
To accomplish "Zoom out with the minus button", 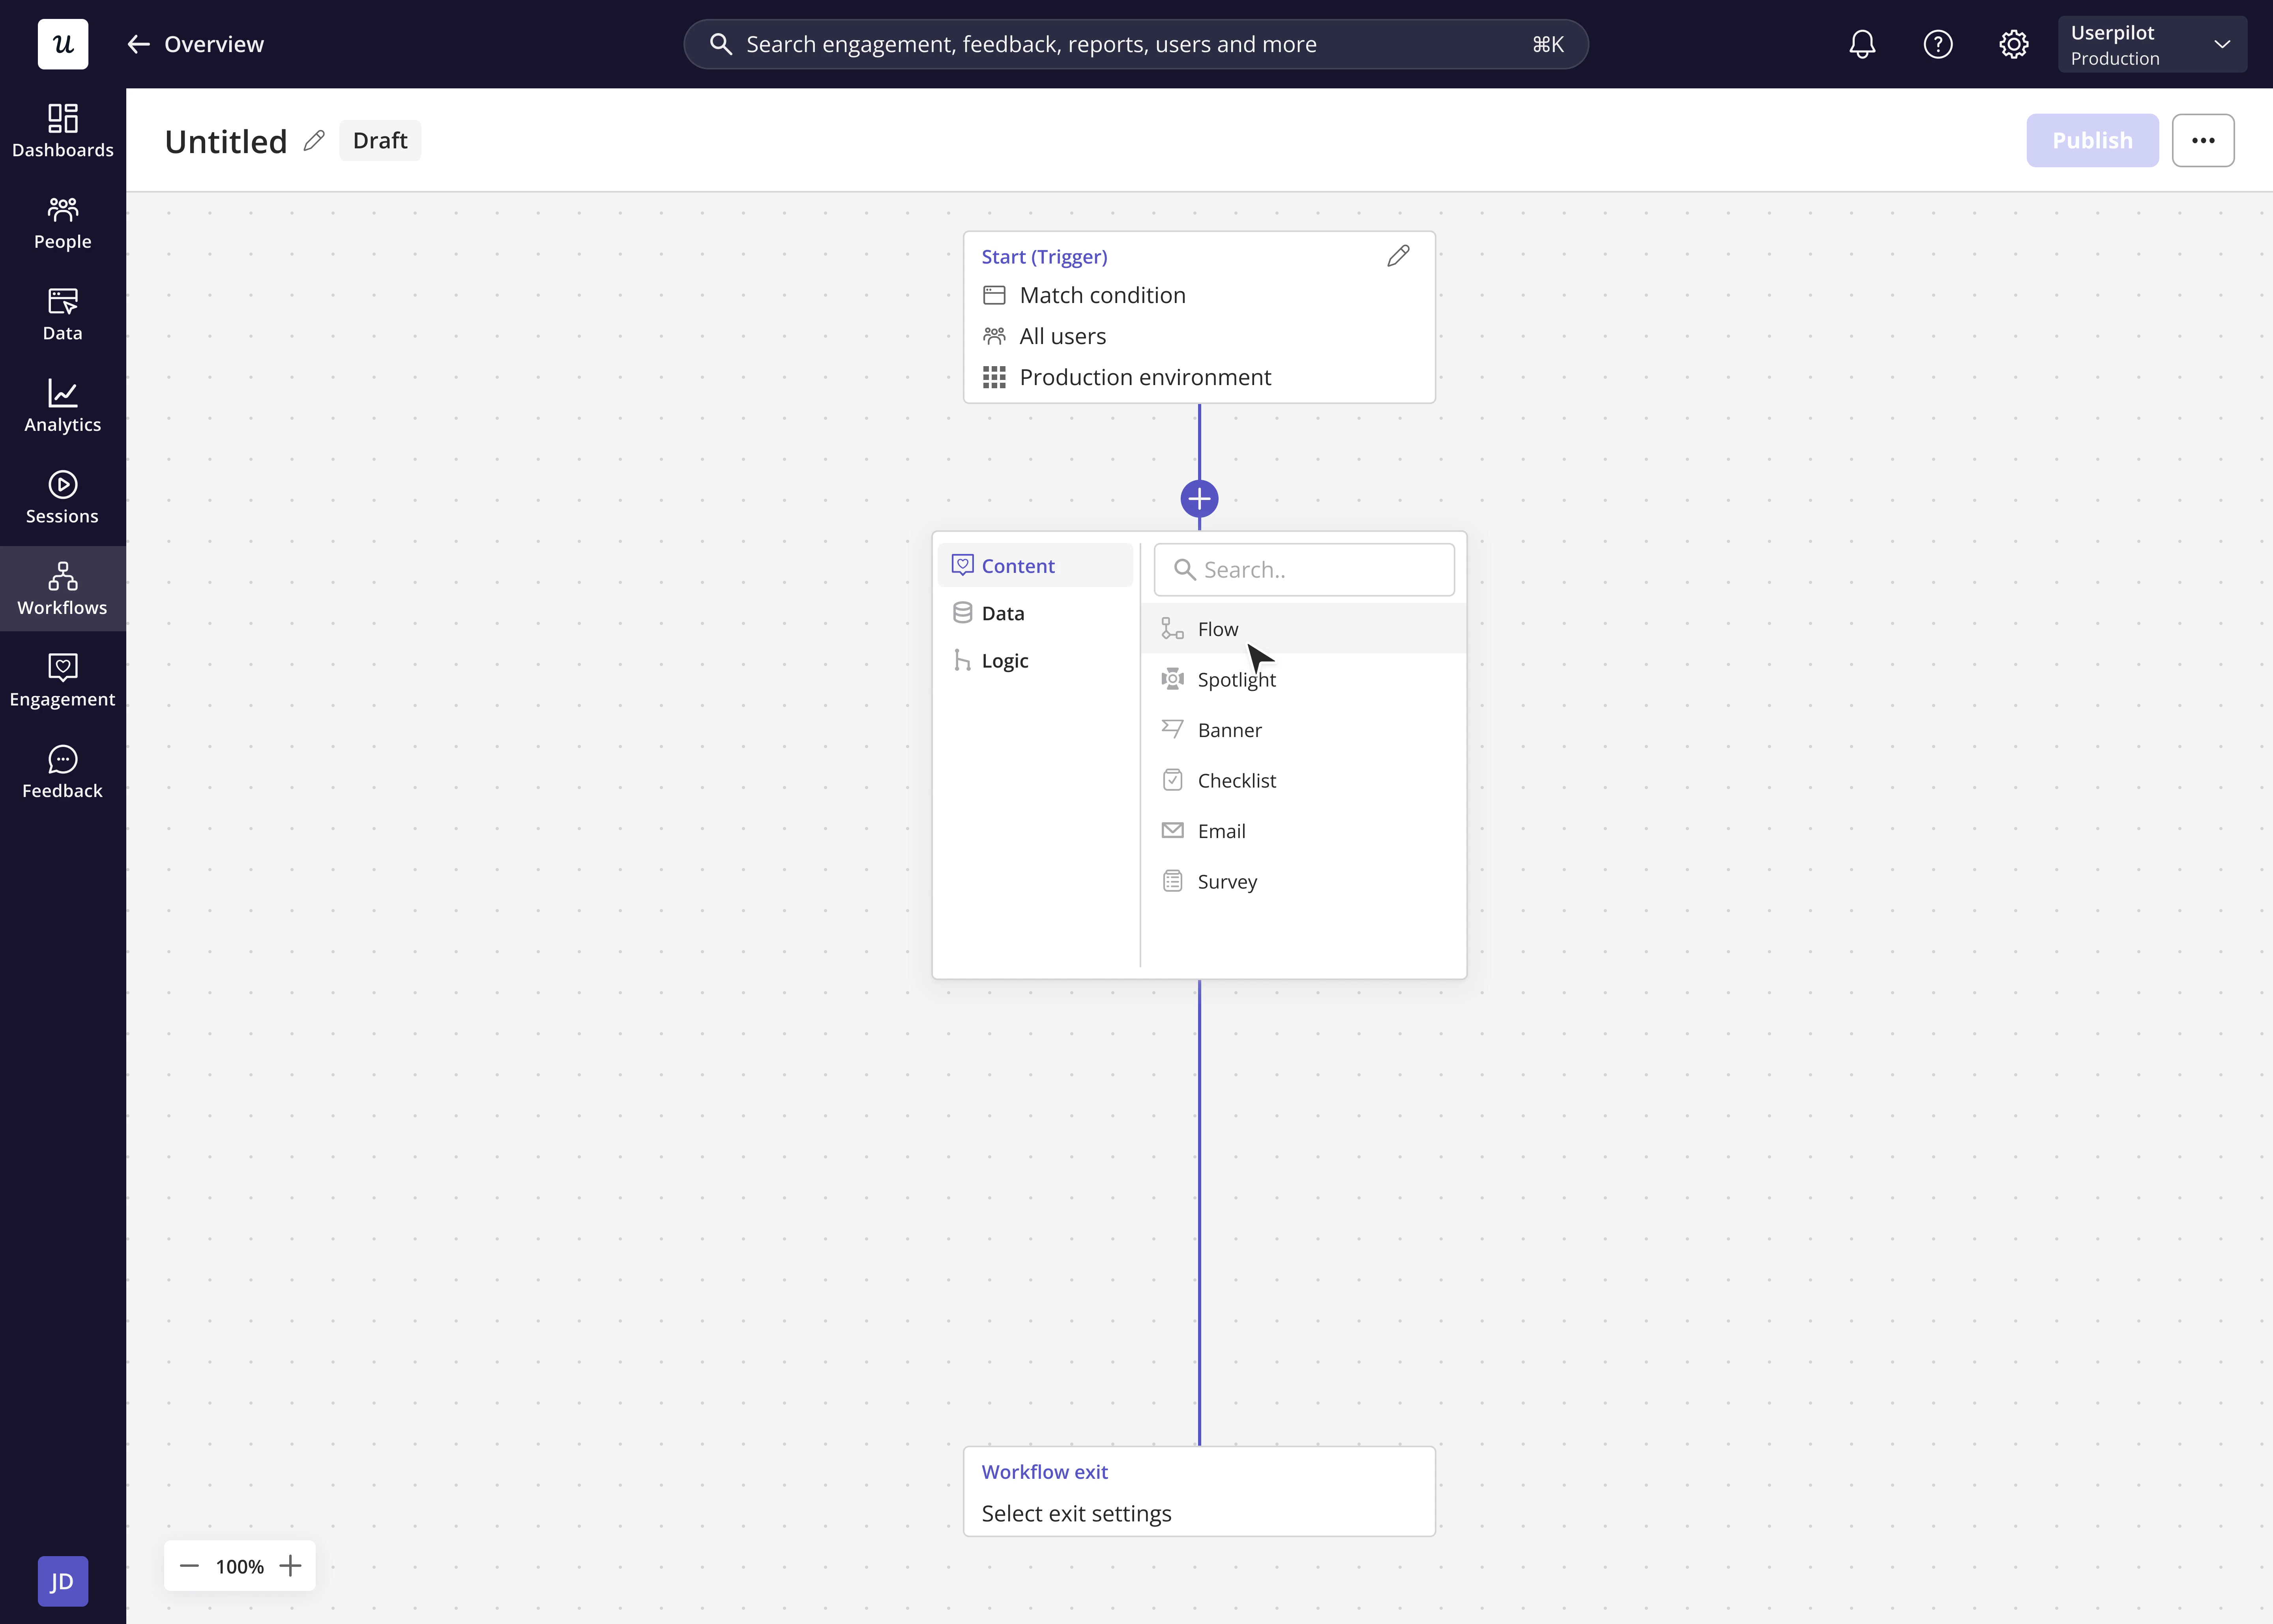I will (189, 1566).
